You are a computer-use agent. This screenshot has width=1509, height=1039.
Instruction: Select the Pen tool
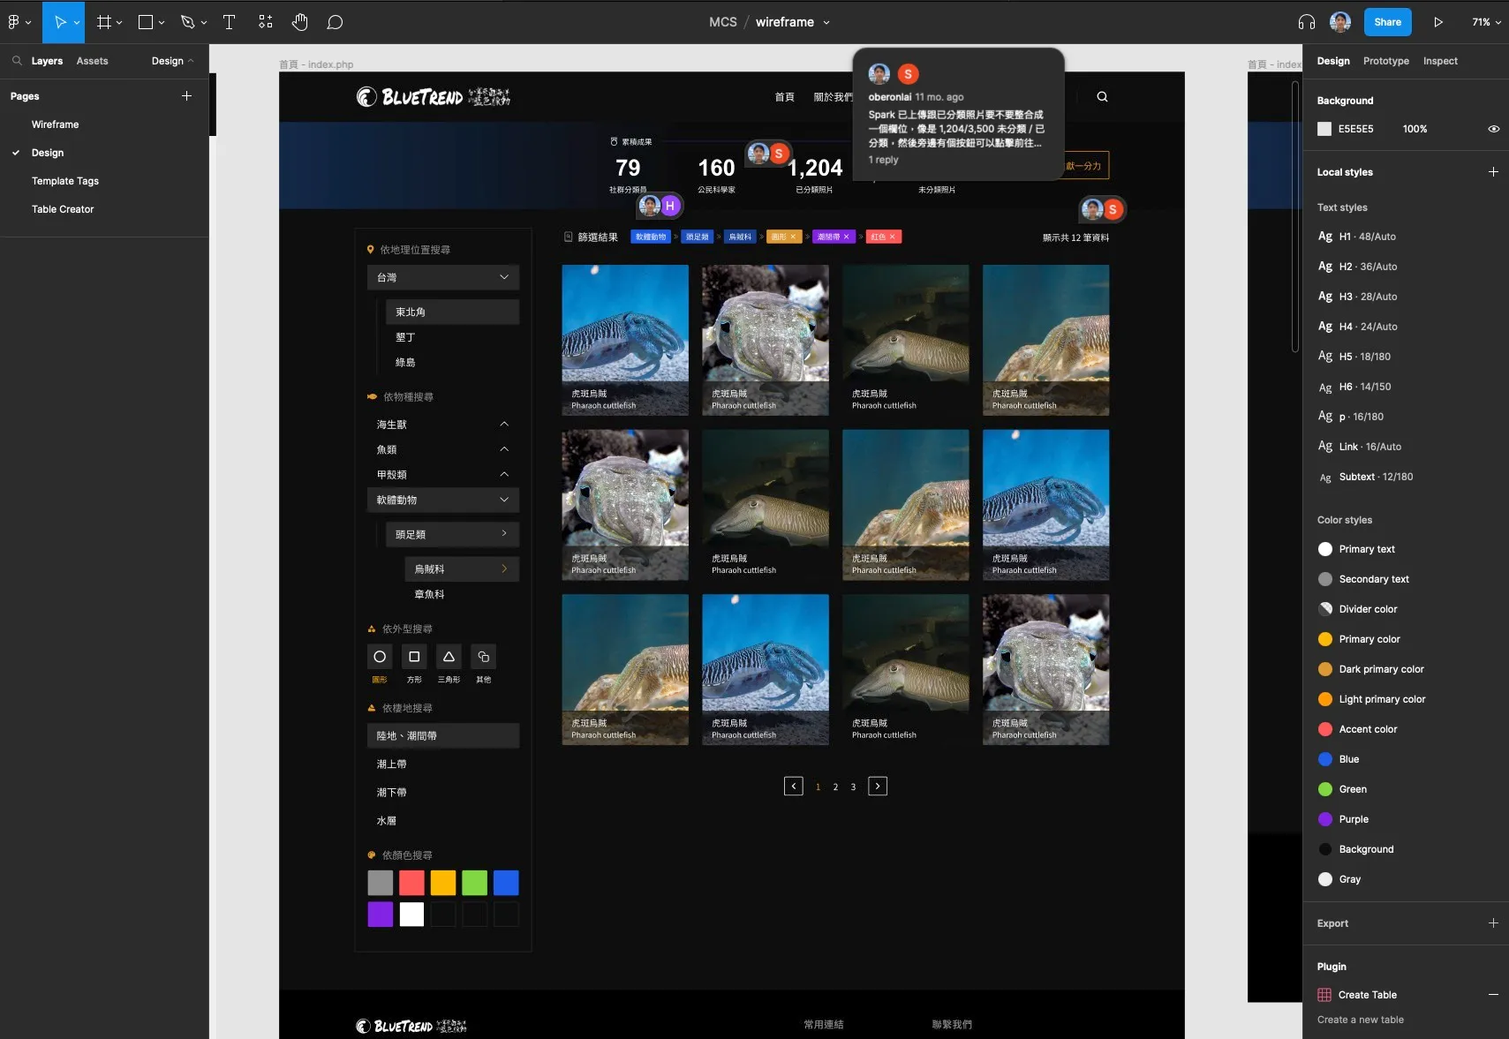(x=185, y=21)
